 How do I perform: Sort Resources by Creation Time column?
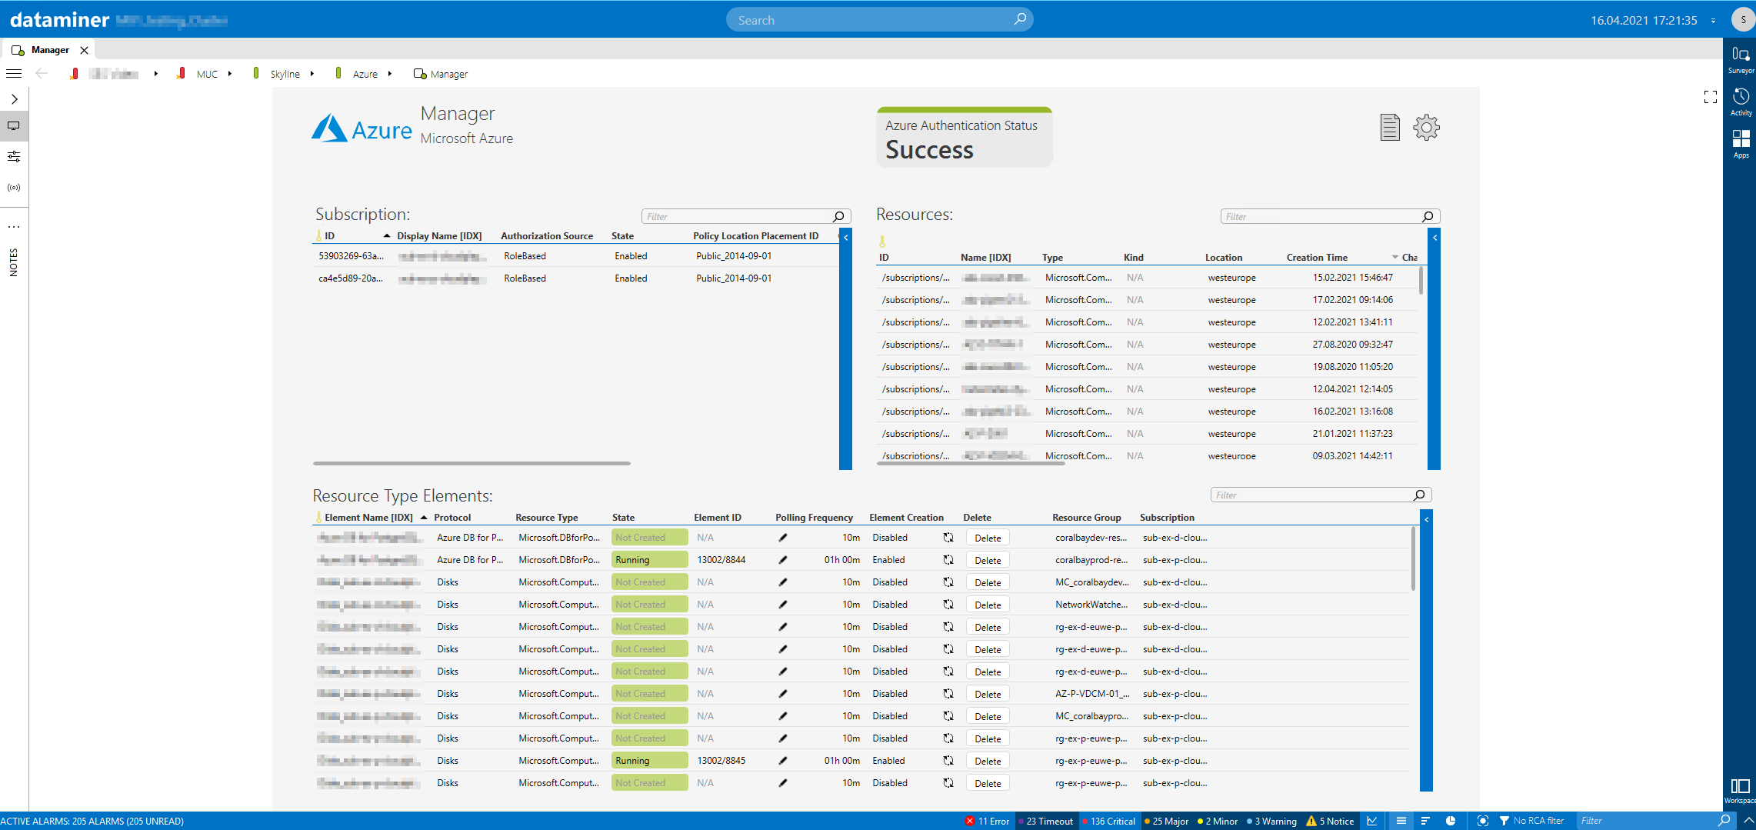(x=1317, y=258)
